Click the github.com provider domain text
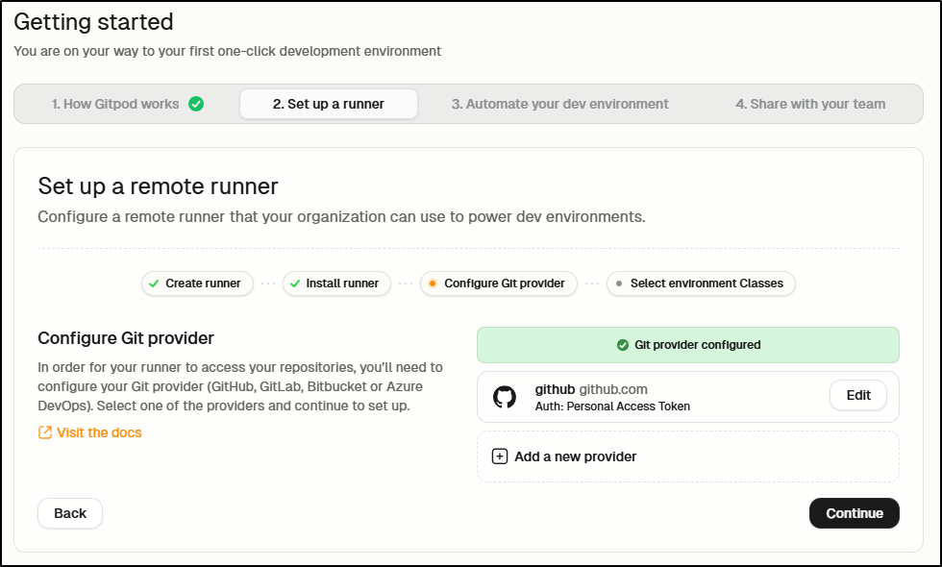Viewport: 942px width, 567px height. pyautogui.click(x=613, y=389)
